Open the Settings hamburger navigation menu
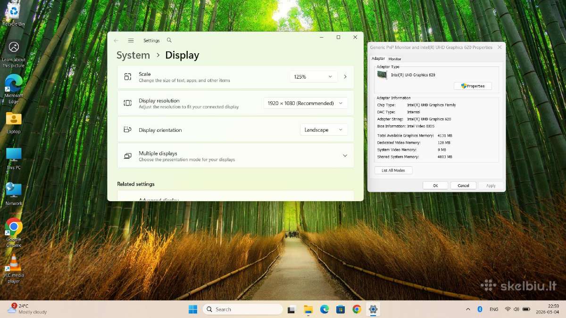This screenshot has height=318, width=566. click(x=131, y=41)
